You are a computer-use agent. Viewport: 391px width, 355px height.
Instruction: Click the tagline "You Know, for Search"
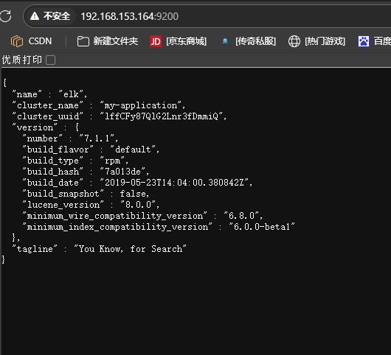tap(130, 249)
